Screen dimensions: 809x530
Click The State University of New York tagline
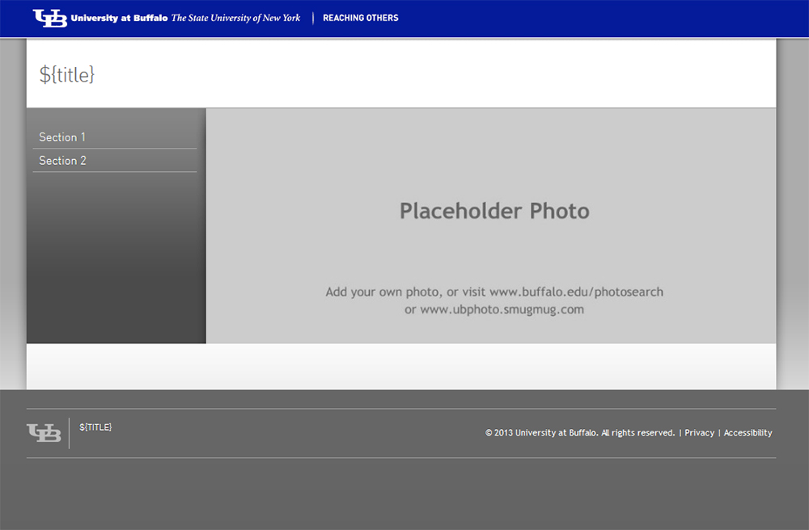[235, 18]
